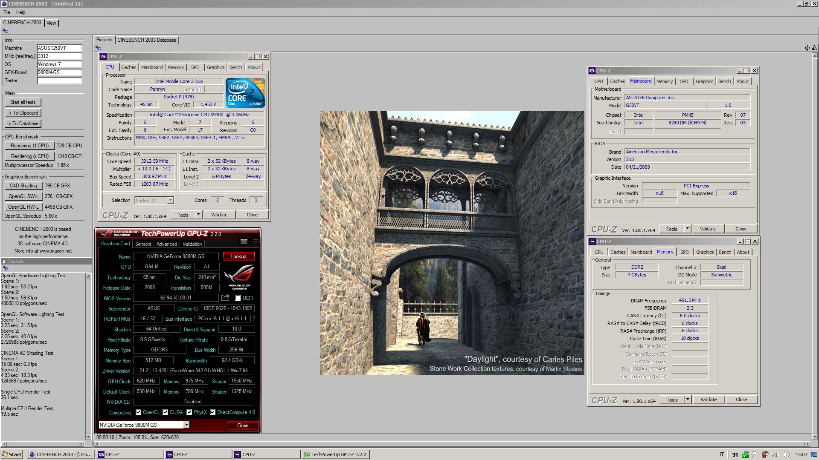Click the green security checkmark tray icon
This screenshot has height=460, width=819.
point(745,454)
